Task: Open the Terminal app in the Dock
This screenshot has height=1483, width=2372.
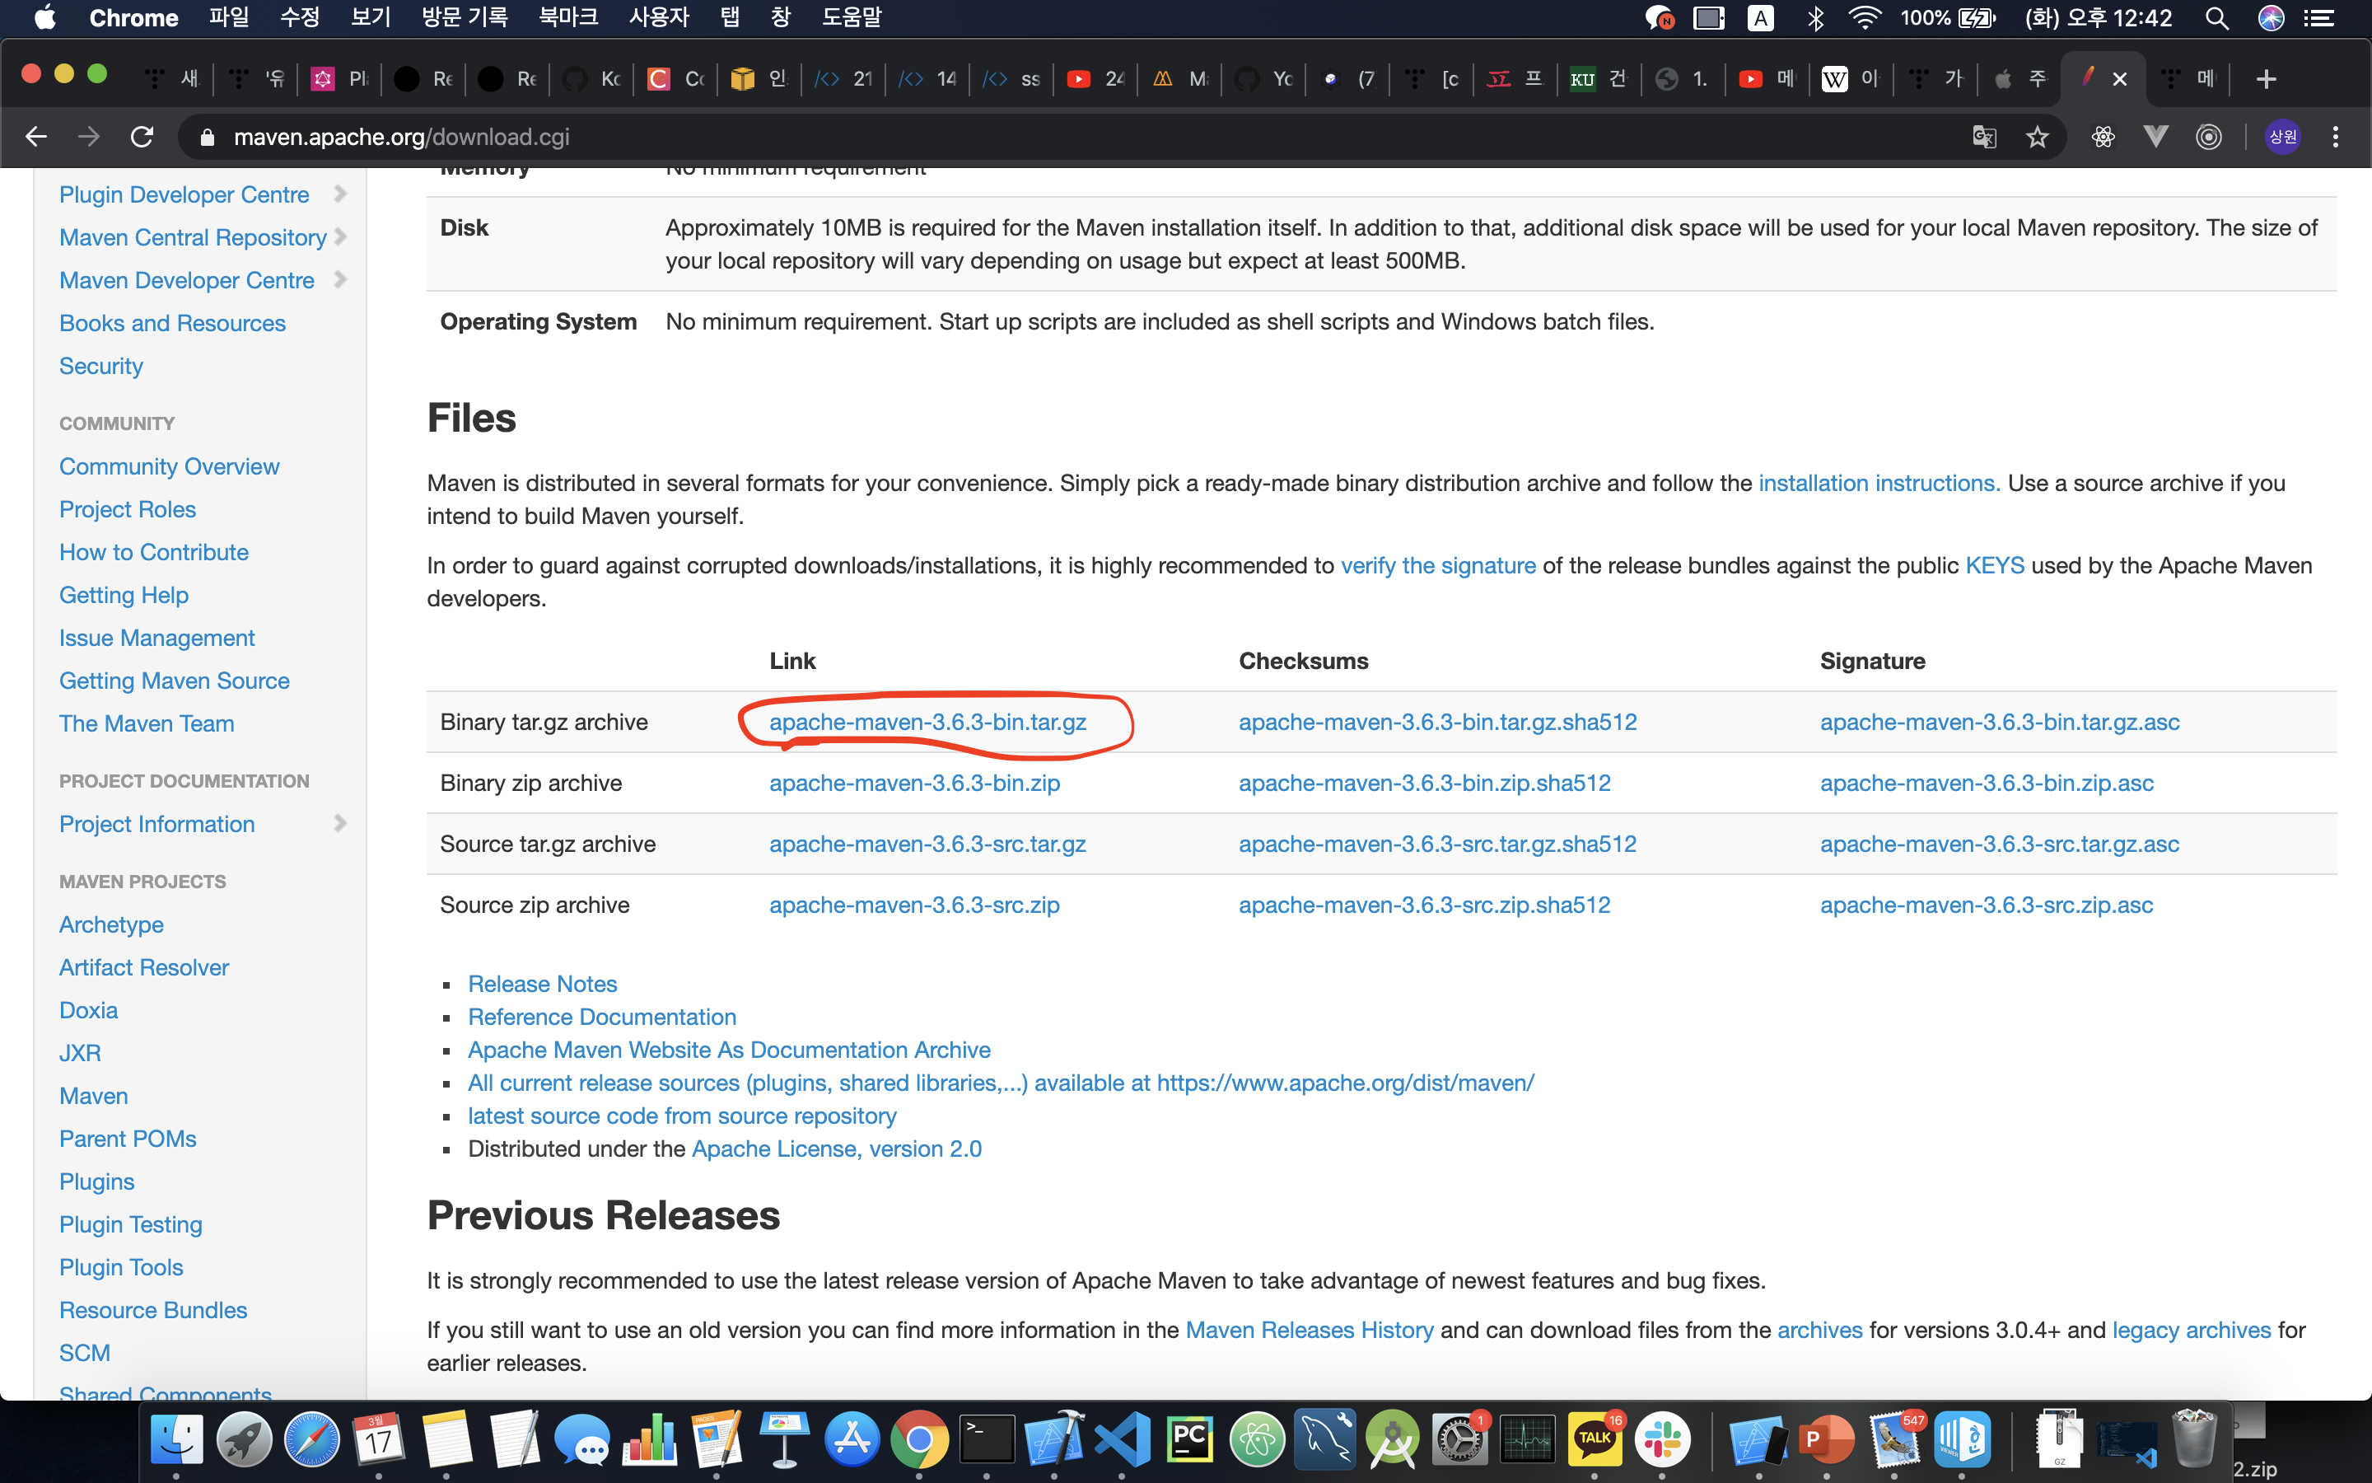Action: point(986,1439)
